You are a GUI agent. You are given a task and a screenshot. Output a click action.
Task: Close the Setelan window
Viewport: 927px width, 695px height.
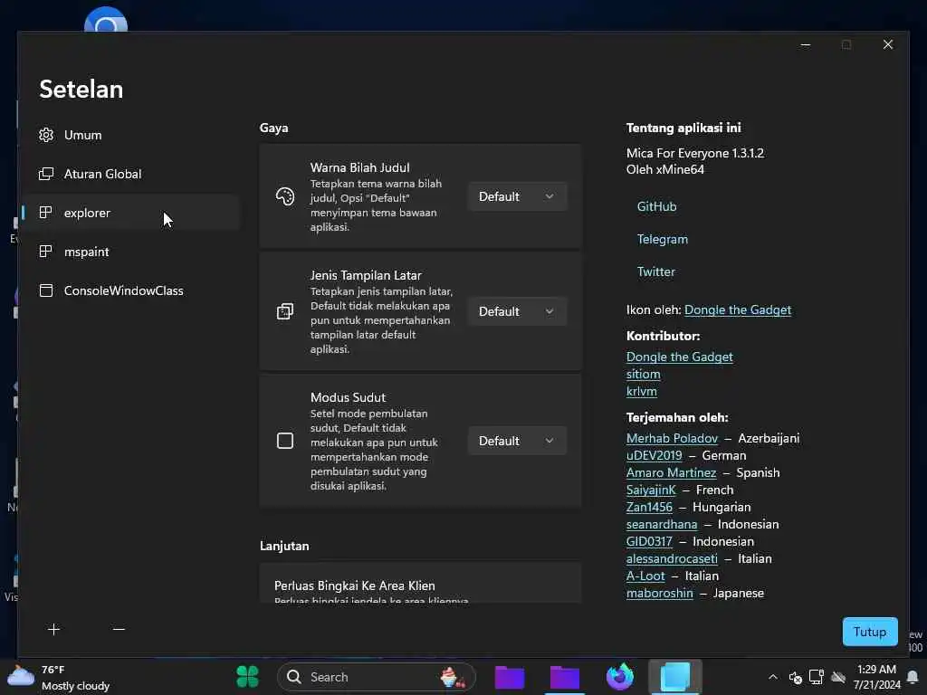[x=887, y=45]
